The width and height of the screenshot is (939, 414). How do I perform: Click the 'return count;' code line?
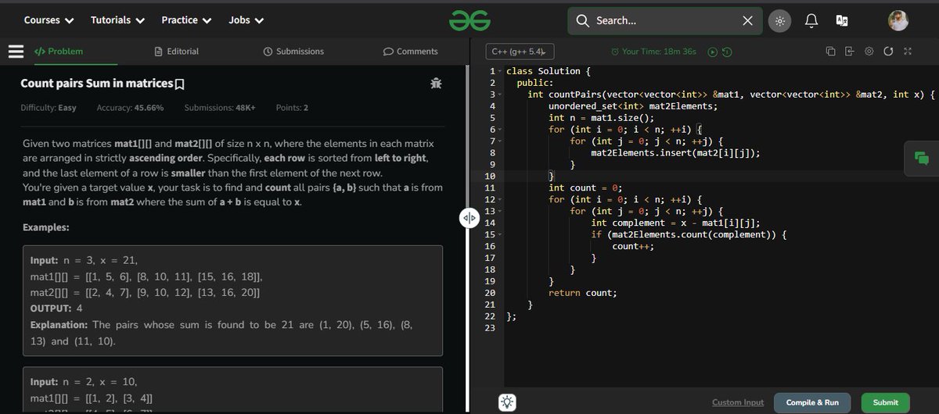582,294
